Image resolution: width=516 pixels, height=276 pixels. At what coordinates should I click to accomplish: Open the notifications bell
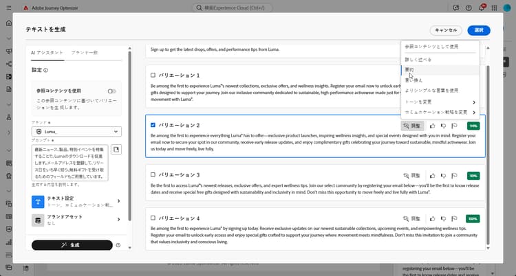(482, 8)
